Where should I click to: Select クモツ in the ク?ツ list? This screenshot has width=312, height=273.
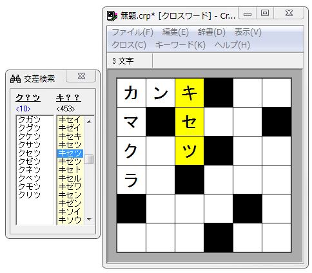coord(30,186)
